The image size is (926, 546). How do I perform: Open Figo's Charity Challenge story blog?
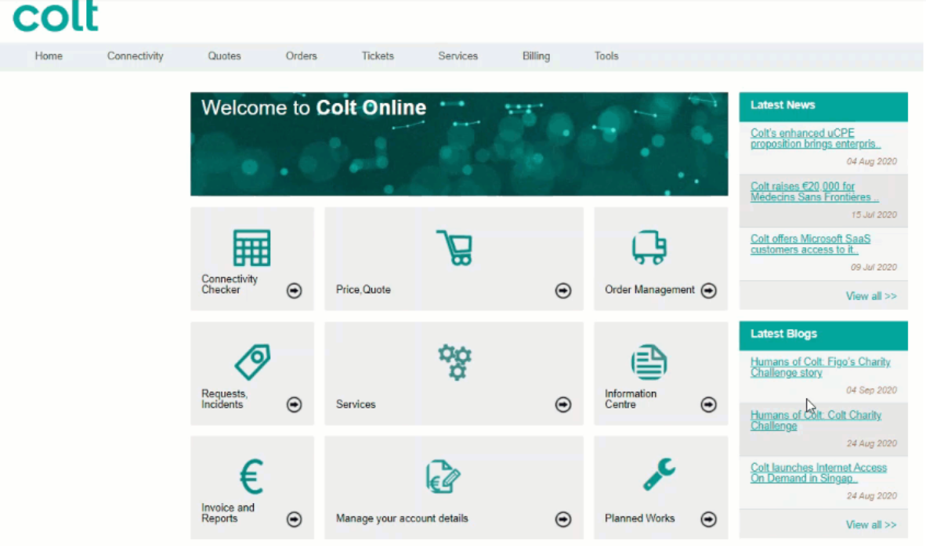[820, 368]
